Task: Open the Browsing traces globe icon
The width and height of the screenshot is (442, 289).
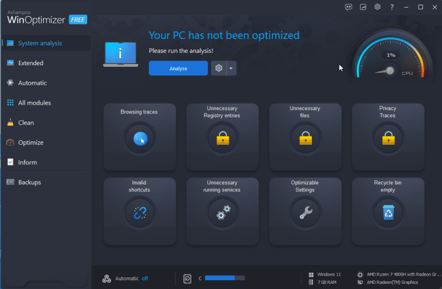Action: 140,138
